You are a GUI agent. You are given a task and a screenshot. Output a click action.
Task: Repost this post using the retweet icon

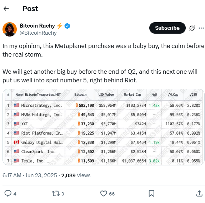pos(56,193)
